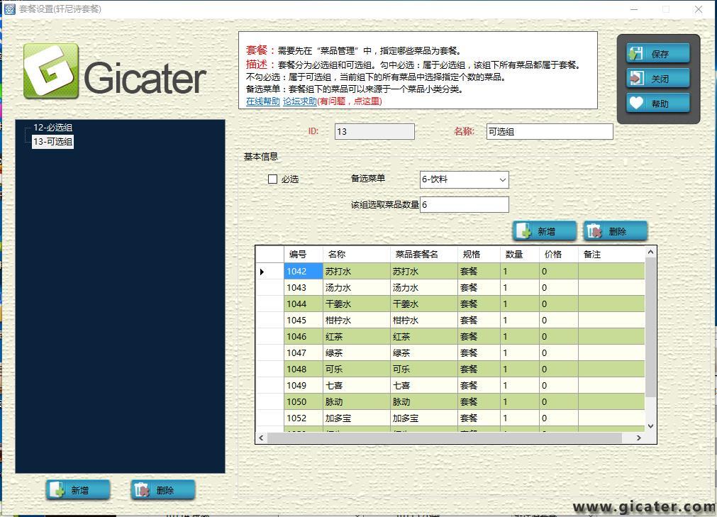Toggle the 必选 checkbox
The height and width of the screenshot is (517, 717).
click(x=272, y=179)
